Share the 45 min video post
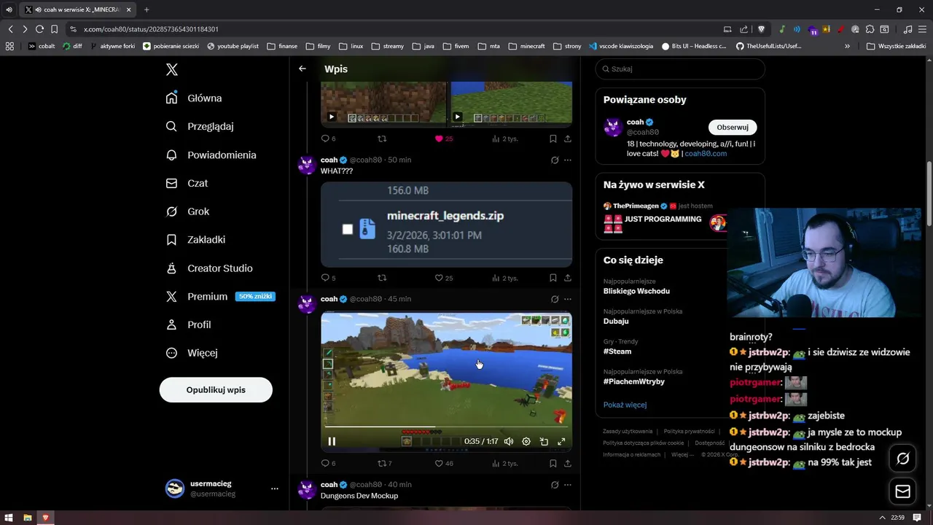This screenshot has width=933, height=525. tap(568, 463)
